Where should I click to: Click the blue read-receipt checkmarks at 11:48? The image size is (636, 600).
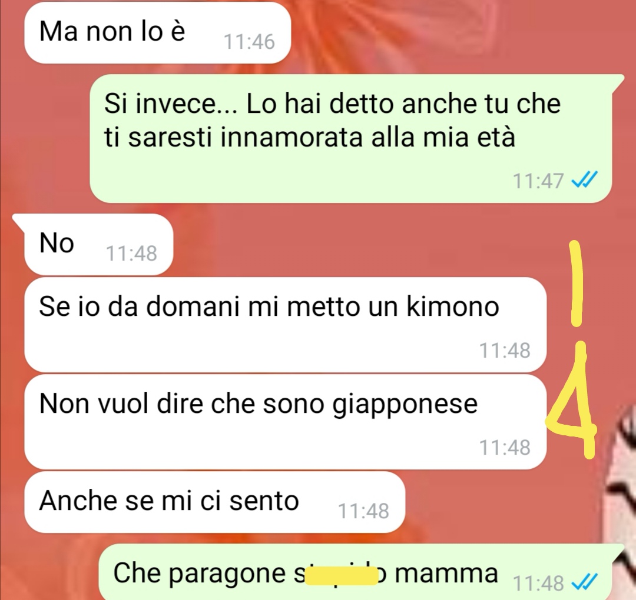pos(584,582)
